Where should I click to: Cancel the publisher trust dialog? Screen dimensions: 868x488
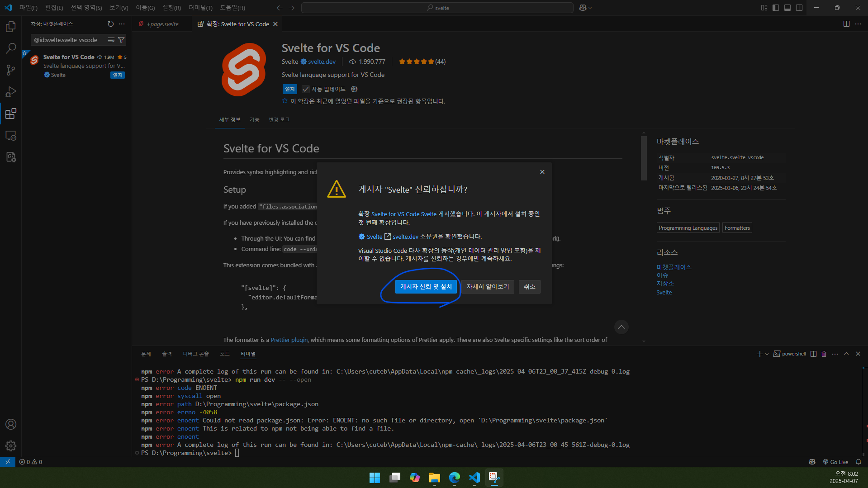coord(529,287)
